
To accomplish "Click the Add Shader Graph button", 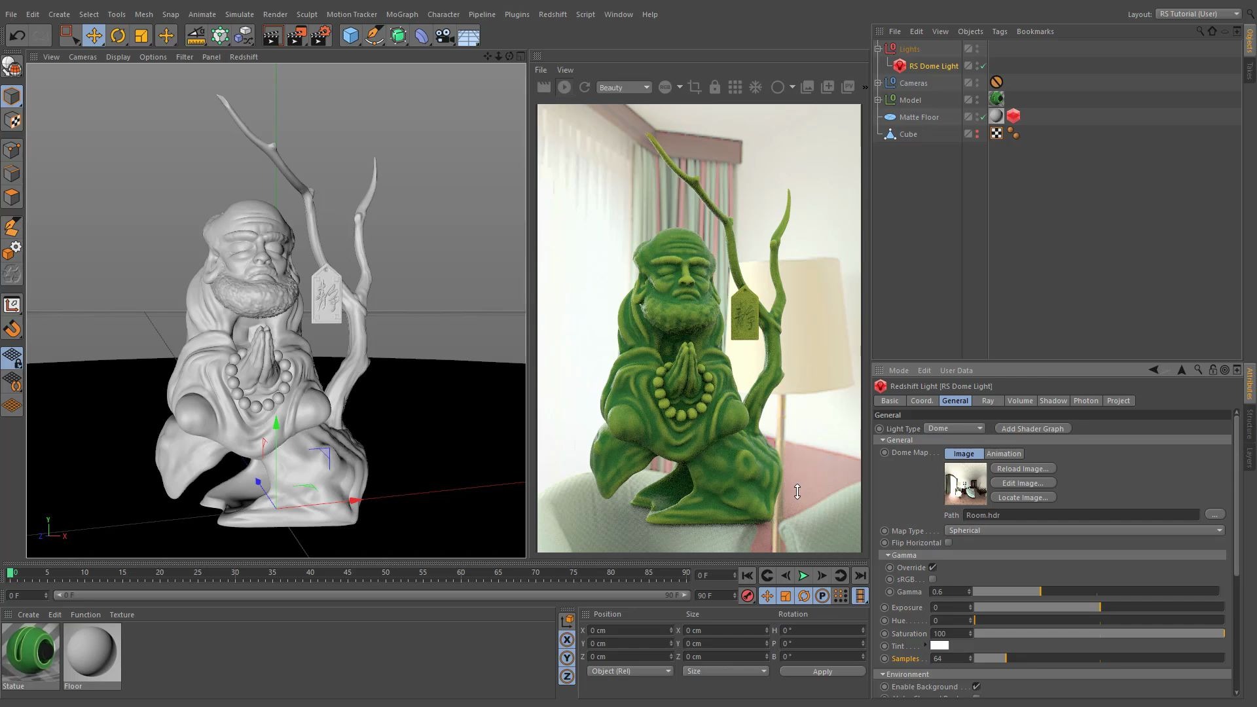I will [1032, 428].
